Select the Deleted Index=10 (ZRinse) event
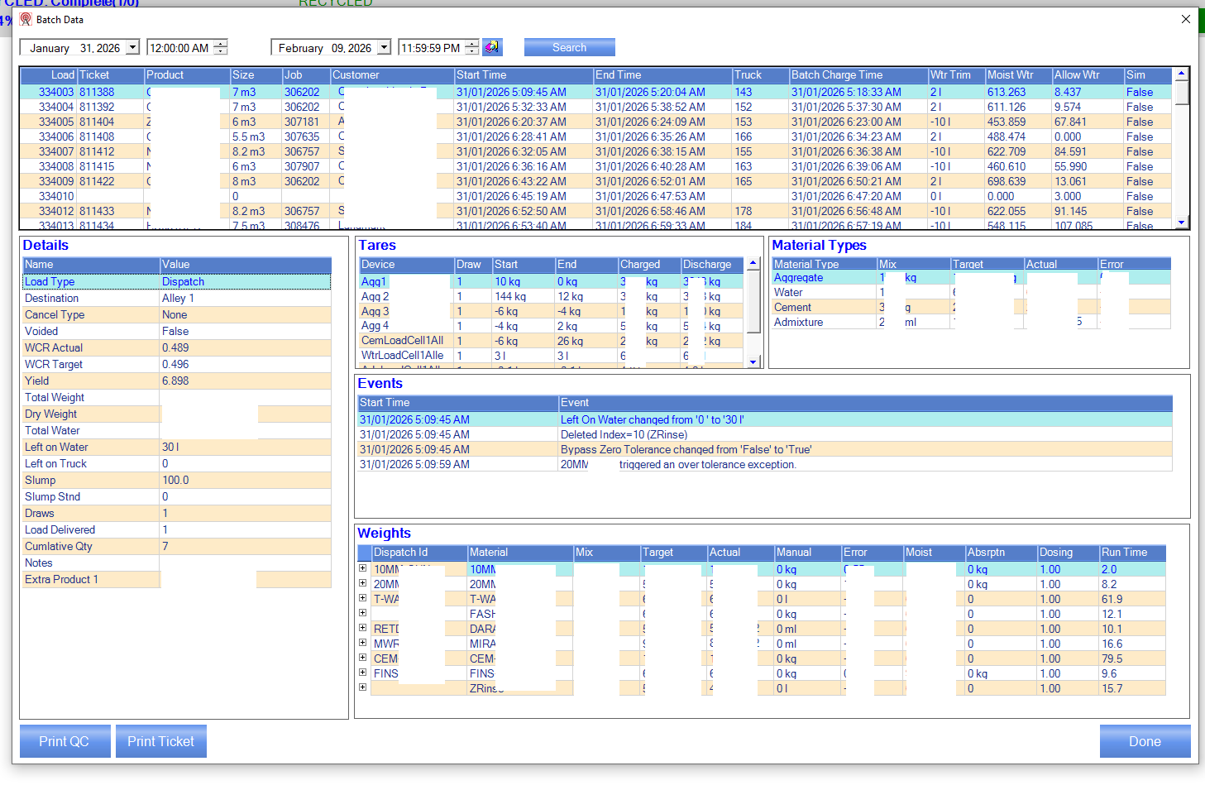The width and height of the screenshot is (1205, 790). point(765,434)
